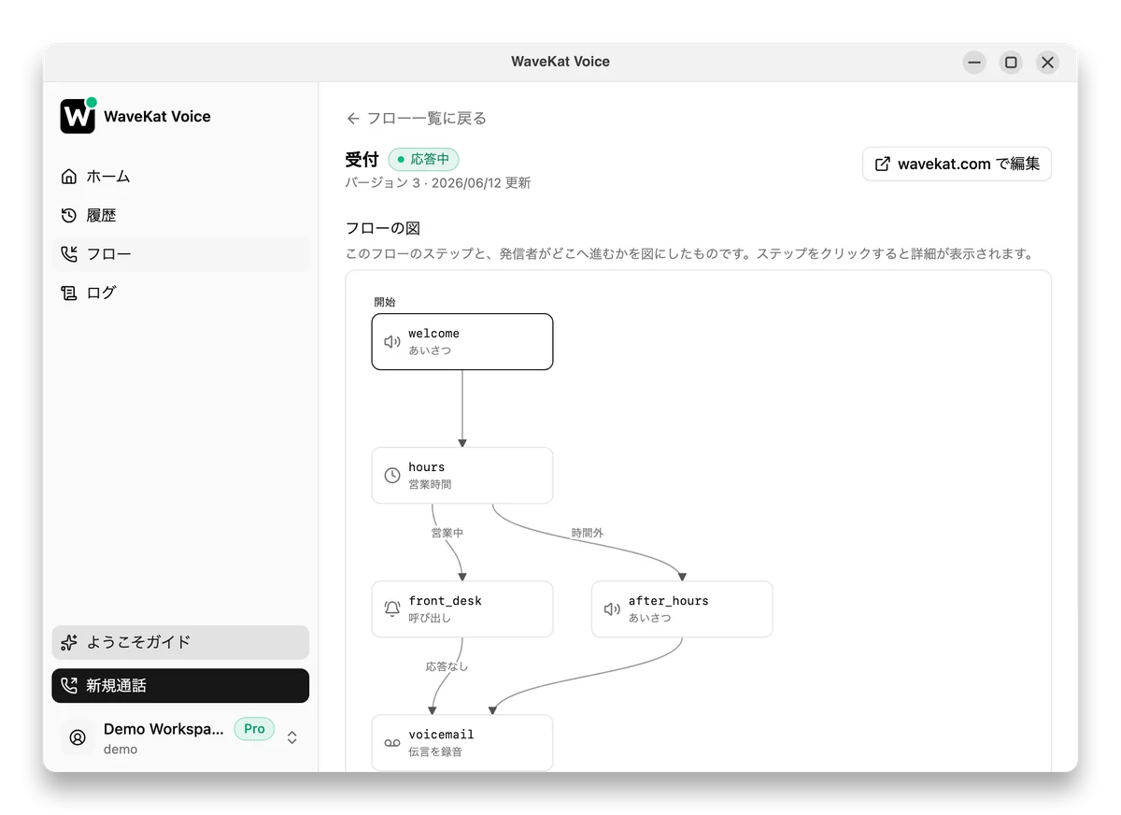Screen dimensions: 1121x815
Task: Close the WaveKat Voice window
Action: click(1047, 63)
